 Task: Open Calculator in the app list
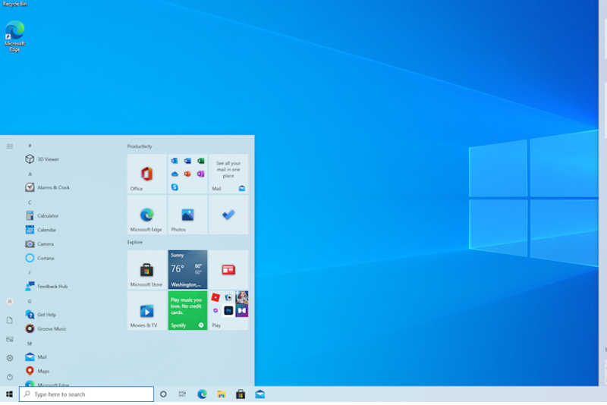(x=42, y=215)
